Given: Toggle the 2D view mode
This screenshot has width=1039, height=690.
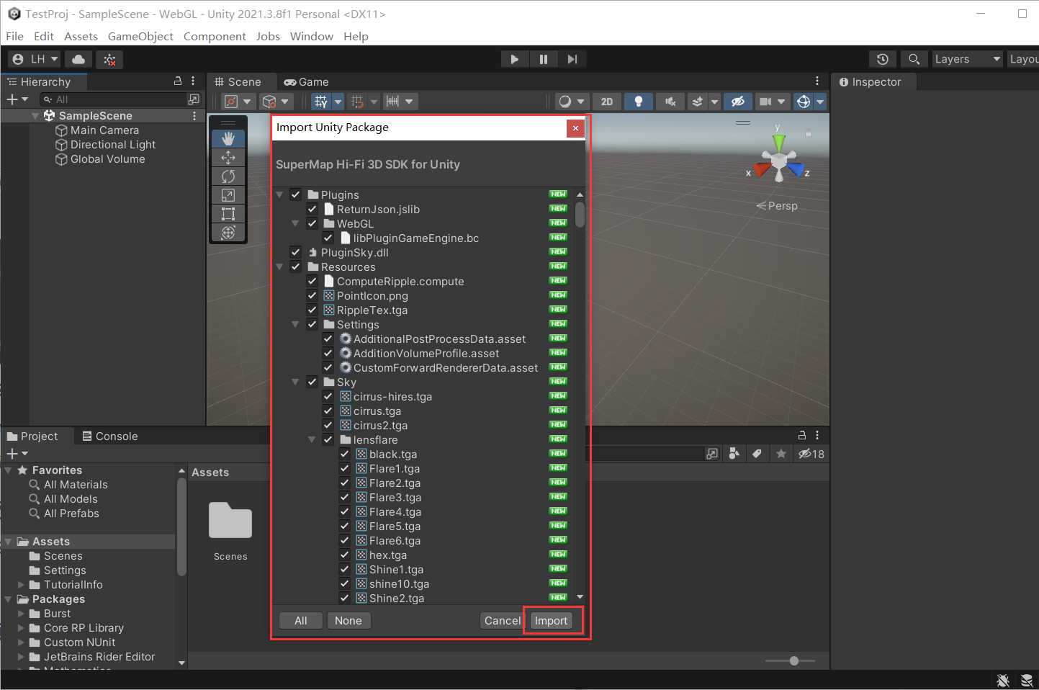Looking at the screenshot, I should point(607,102).
